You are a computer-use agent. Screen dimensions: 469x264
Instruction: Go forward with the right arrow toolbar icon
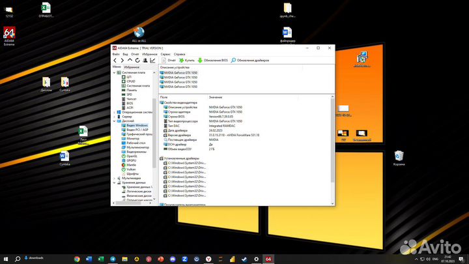click(122, 61)
